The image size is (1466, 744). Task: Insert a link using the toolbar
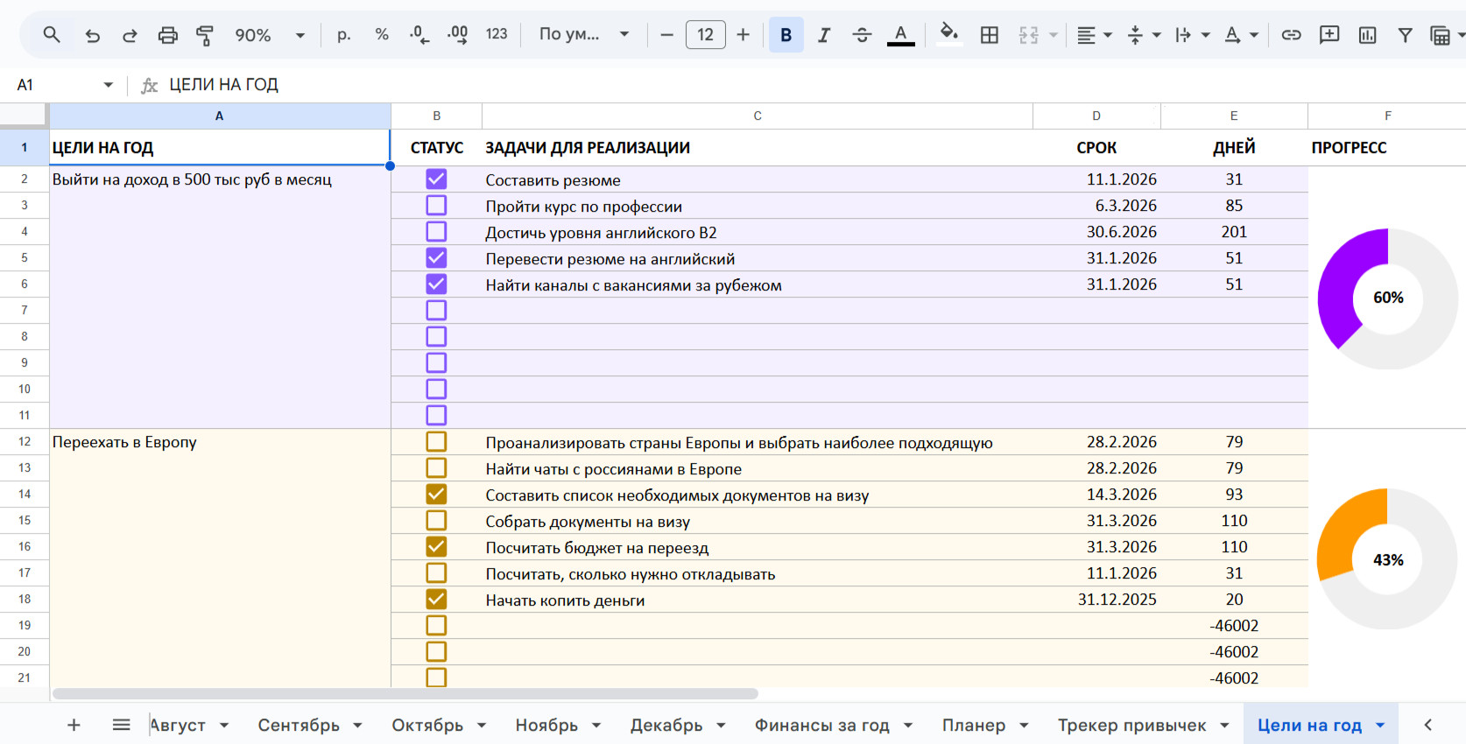[1291, 35]
